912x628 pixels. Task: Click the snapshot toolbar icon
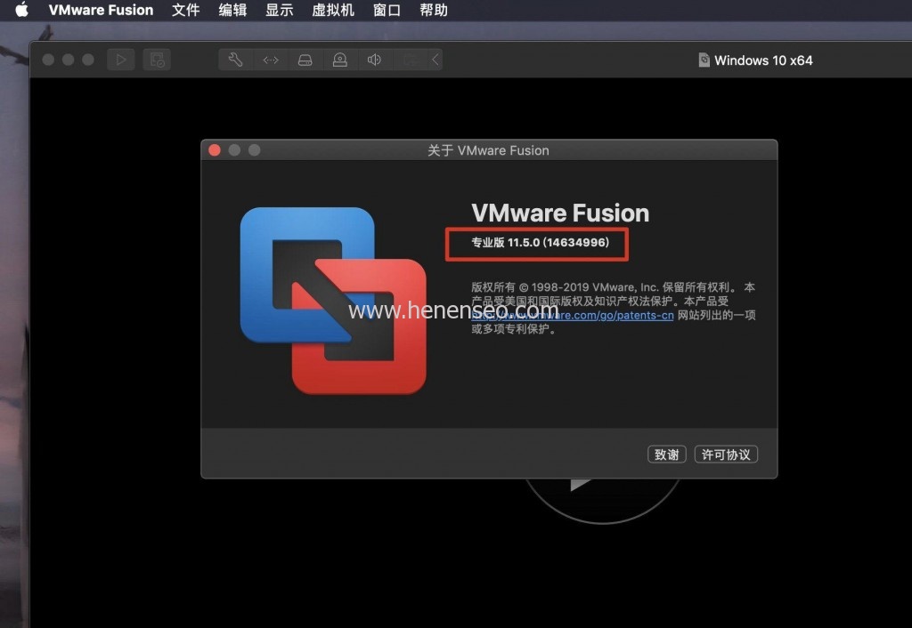pos(157,60)
